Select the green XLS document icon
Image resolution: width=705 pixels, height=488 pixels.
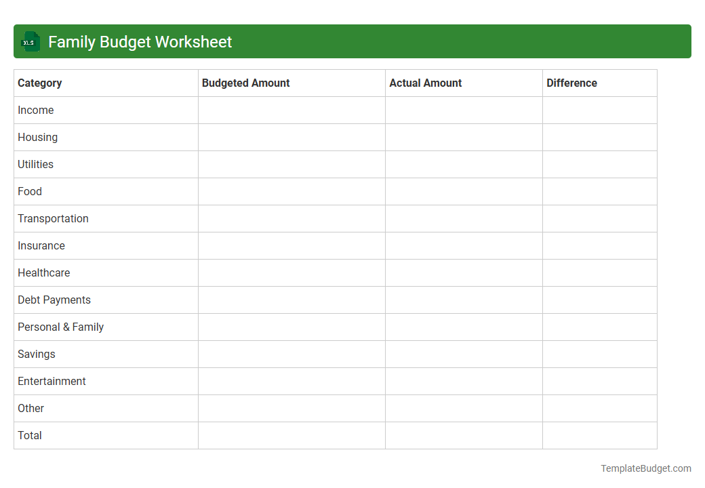(x=30, y=41)
